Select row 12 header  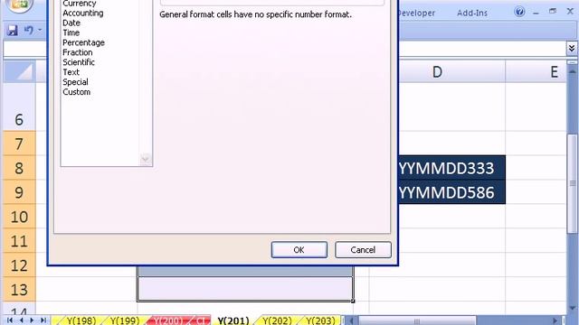tap(20, 265)
